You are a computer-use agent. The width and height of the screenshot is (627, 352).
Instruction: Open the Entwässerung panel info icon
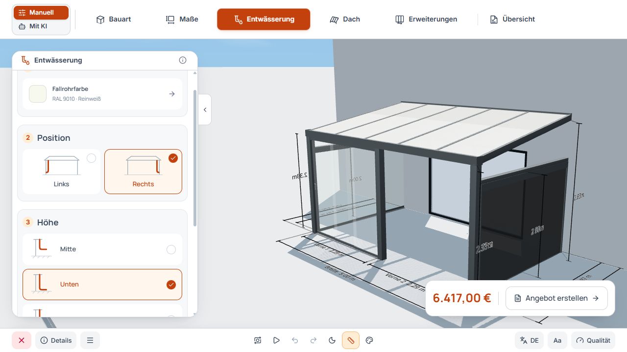183,60
